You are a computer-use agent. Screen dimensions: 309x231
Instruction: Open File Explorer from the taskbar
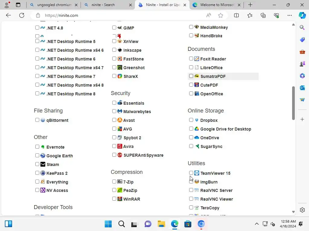point(161,224)
